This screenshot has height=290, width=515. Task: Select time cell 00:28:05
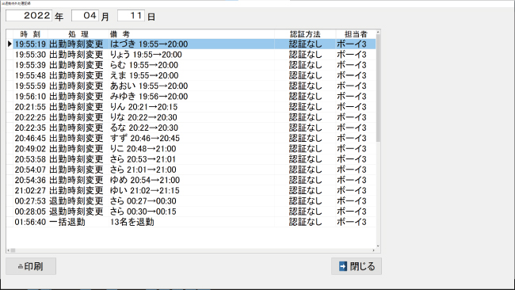coord(30,212)
